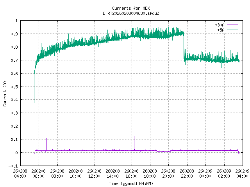The height and width of the screenshot is (187, 250).
Task: Click the purple spike peak near 07:00
Action: click(x=46, y=139)
